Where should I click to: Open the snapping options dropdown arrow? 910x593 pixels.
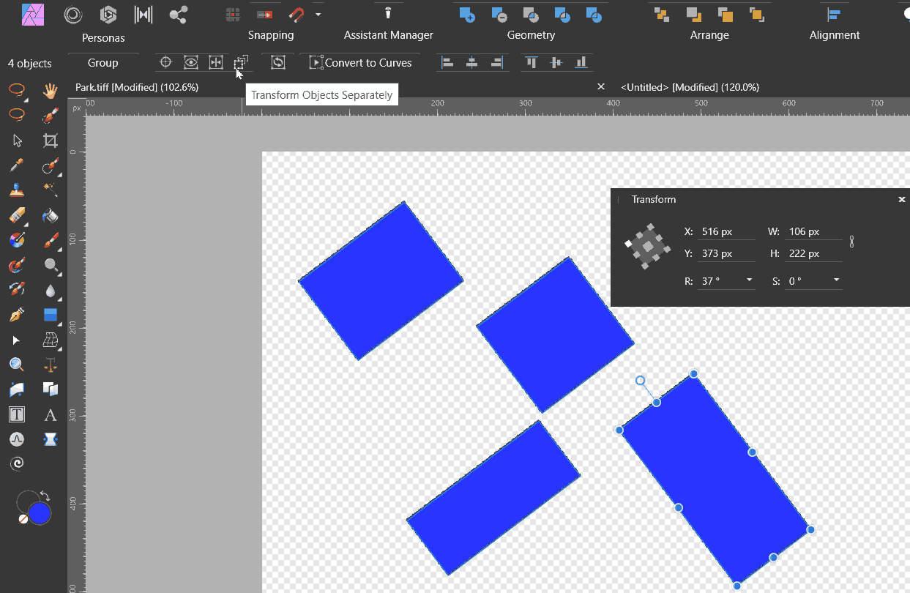318,14
